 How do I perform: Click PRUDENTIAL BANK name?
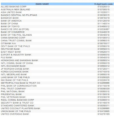coord(11,94)
